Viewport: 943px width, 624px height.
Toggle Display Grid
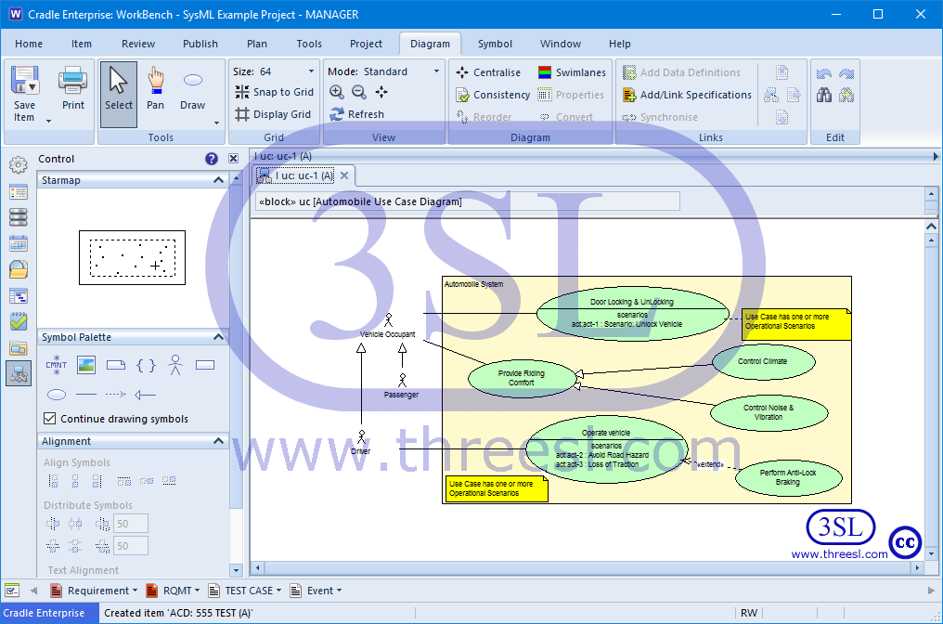(273, 114)
